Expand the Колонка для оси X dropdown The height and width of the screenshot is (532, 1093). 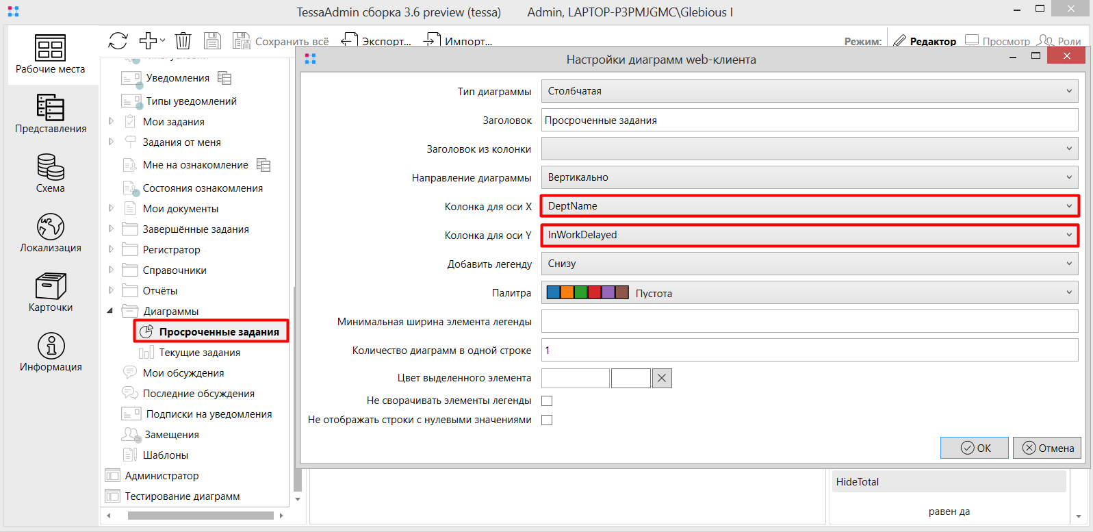tap(809, 206)
